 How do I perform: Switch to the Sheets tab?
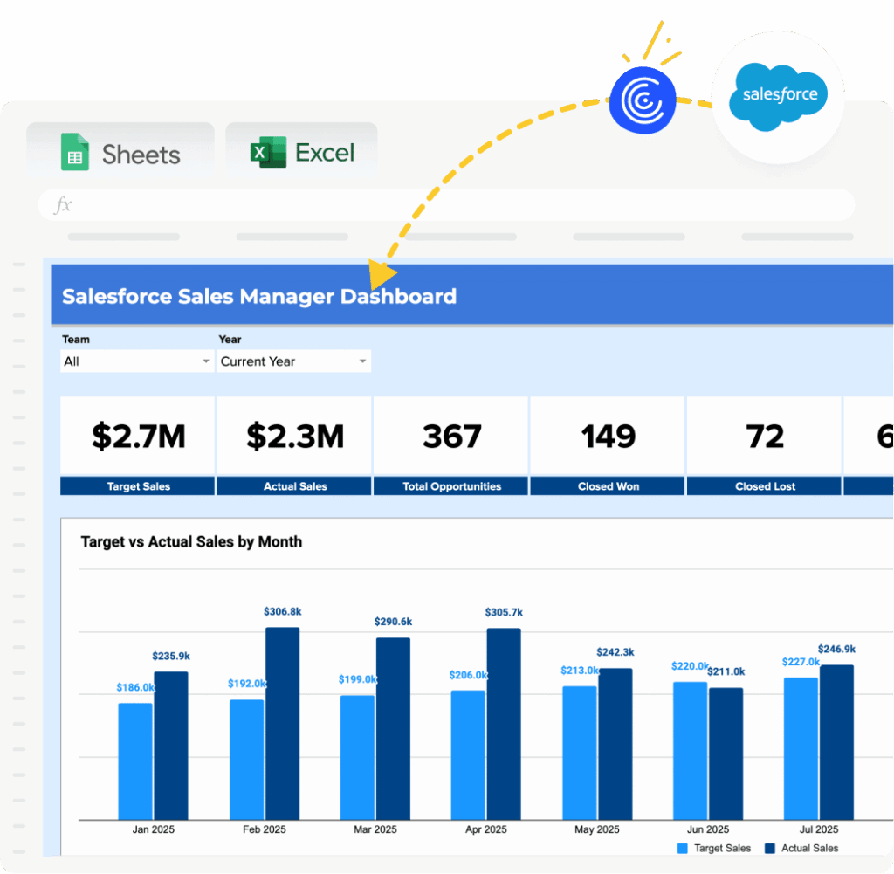[x=120, y=153]
